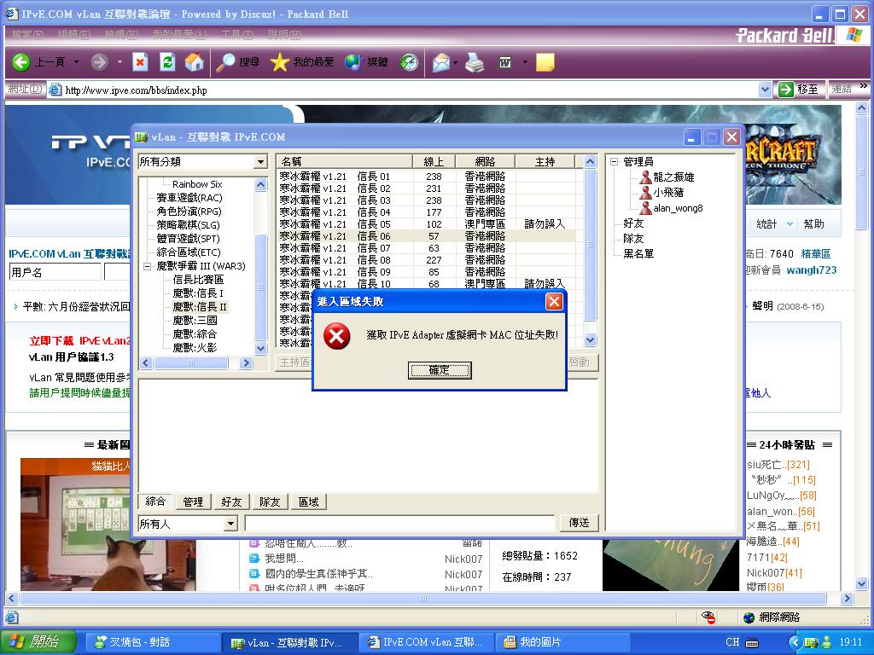874x655 pixels.
Task: Click the browser Home icon
Action: [x=195, y=62]
